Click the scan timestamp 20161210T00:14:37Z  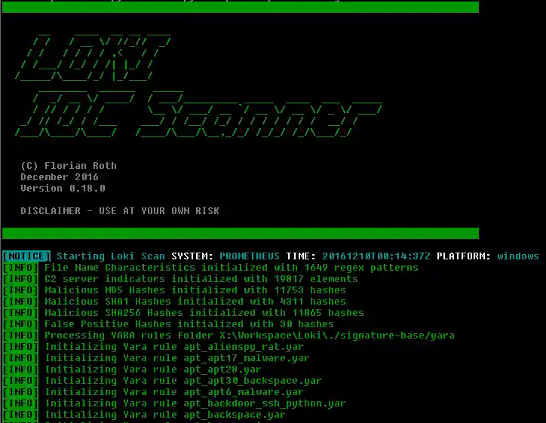click(x=376, y=256)
